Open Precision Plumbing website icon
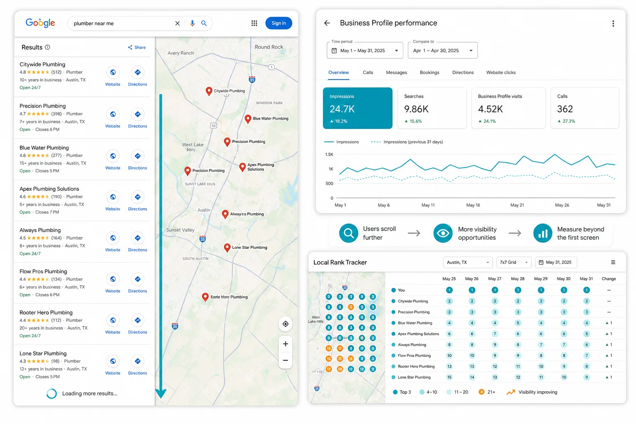 (113, 114)
